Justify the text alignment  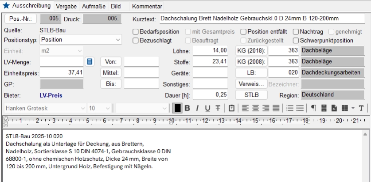276,108
